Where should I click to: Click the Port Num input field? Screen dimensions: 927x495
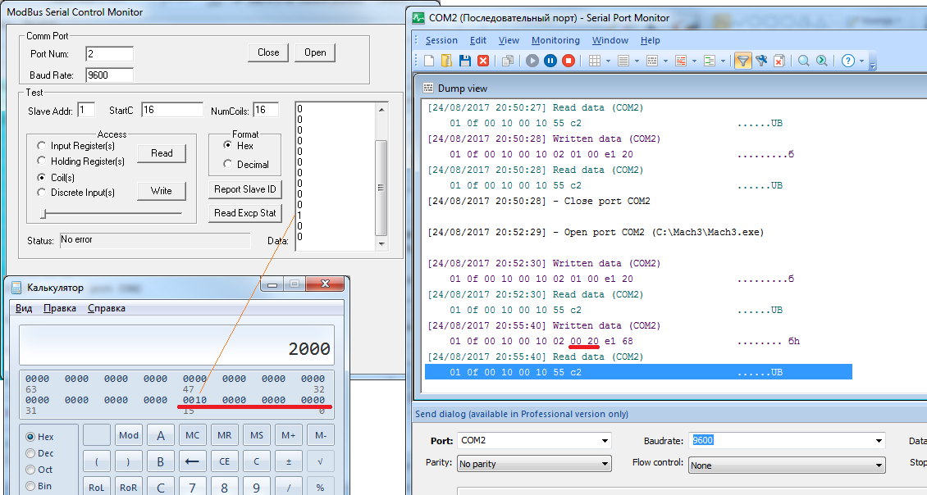(x=109, y=54)
